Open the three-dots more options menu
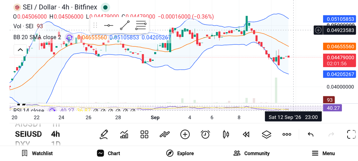The width and height of the screenshot is (358, 161). pos(287,134)
